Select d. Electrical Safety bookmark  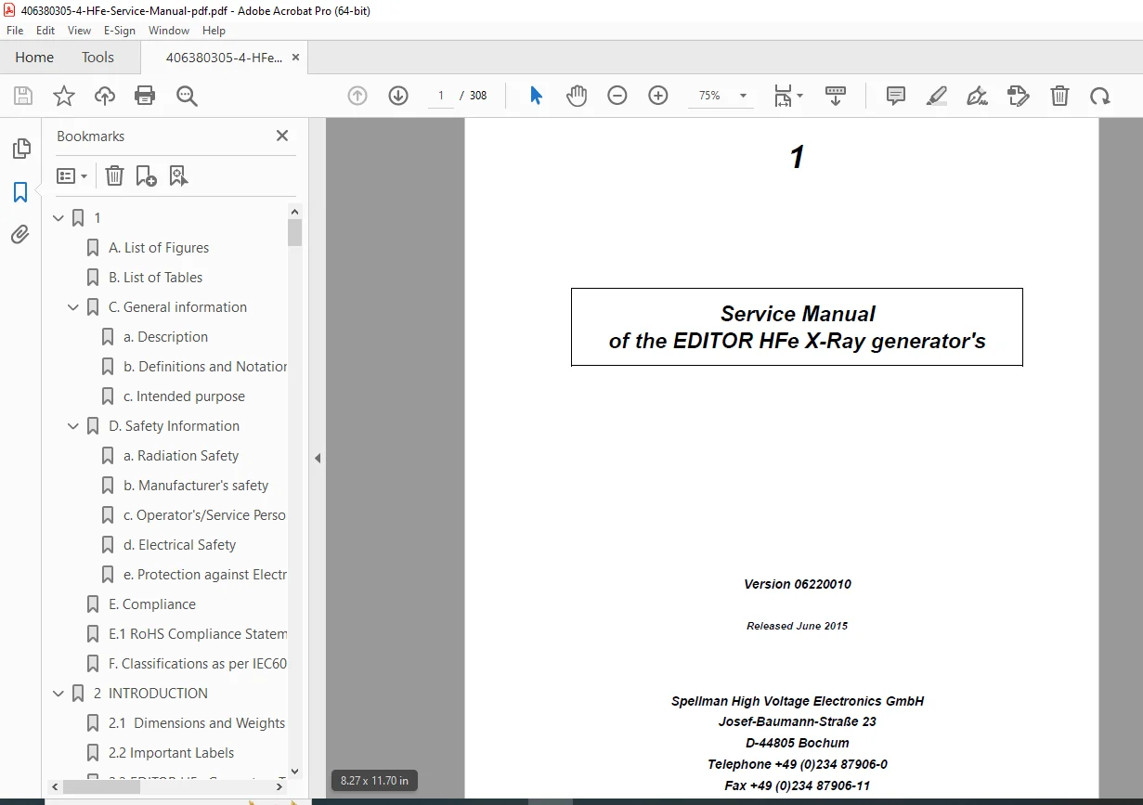click(x=179, y=545)
